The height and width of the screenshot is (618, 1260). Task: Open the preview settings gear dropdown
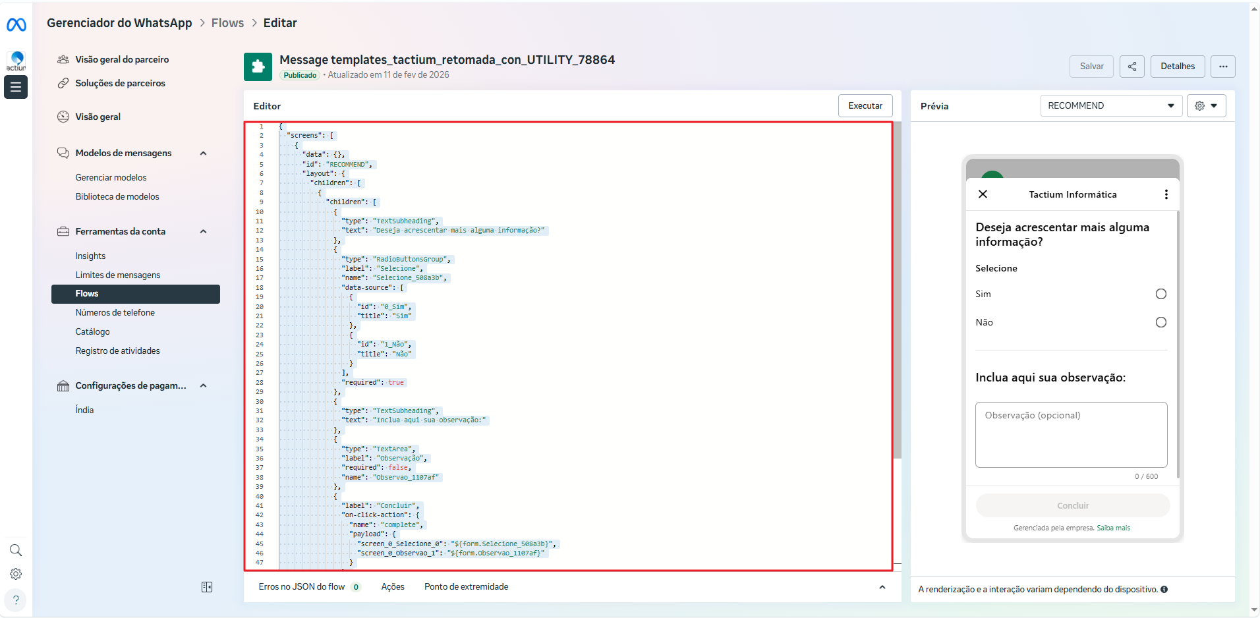coord(1206,105)
